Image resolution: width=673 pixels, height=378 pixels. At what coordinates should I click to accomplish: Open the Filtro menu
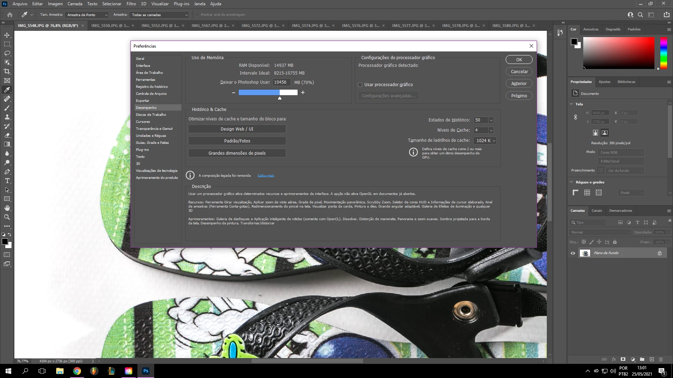(x=131, y=4)
